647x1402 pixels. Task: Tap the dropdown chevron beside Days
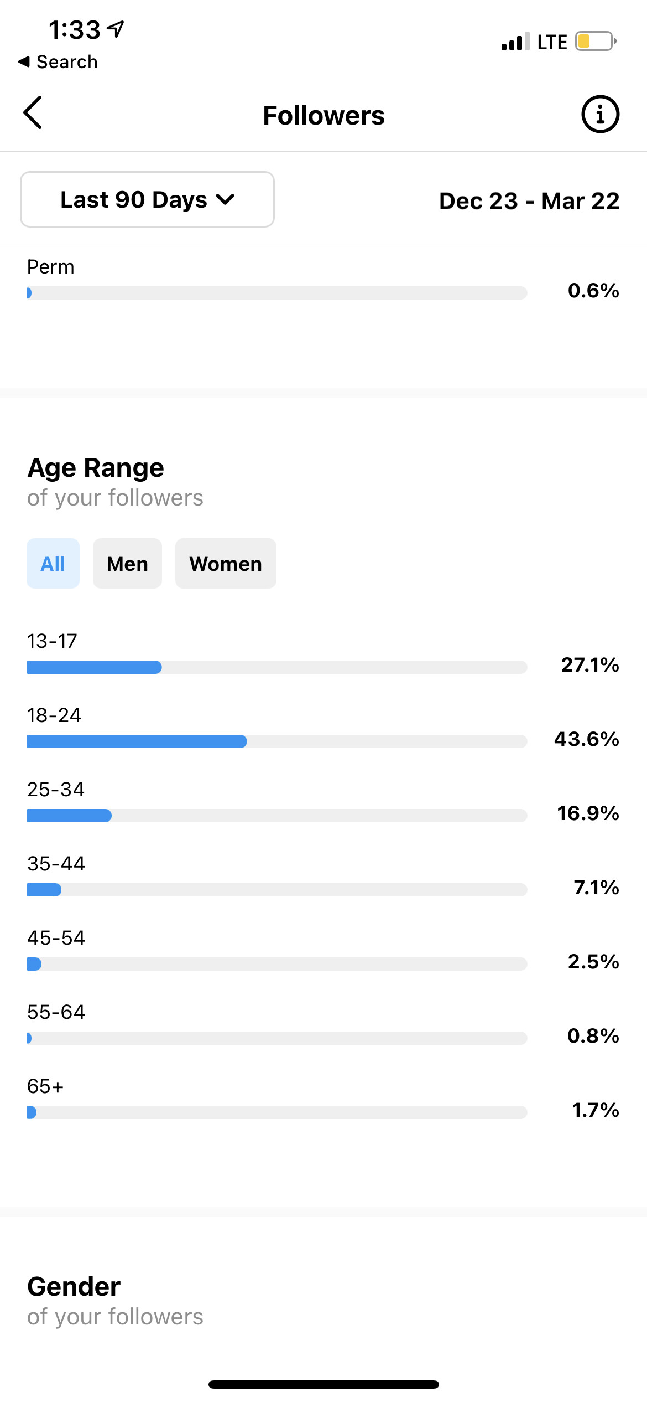[226, 199]
